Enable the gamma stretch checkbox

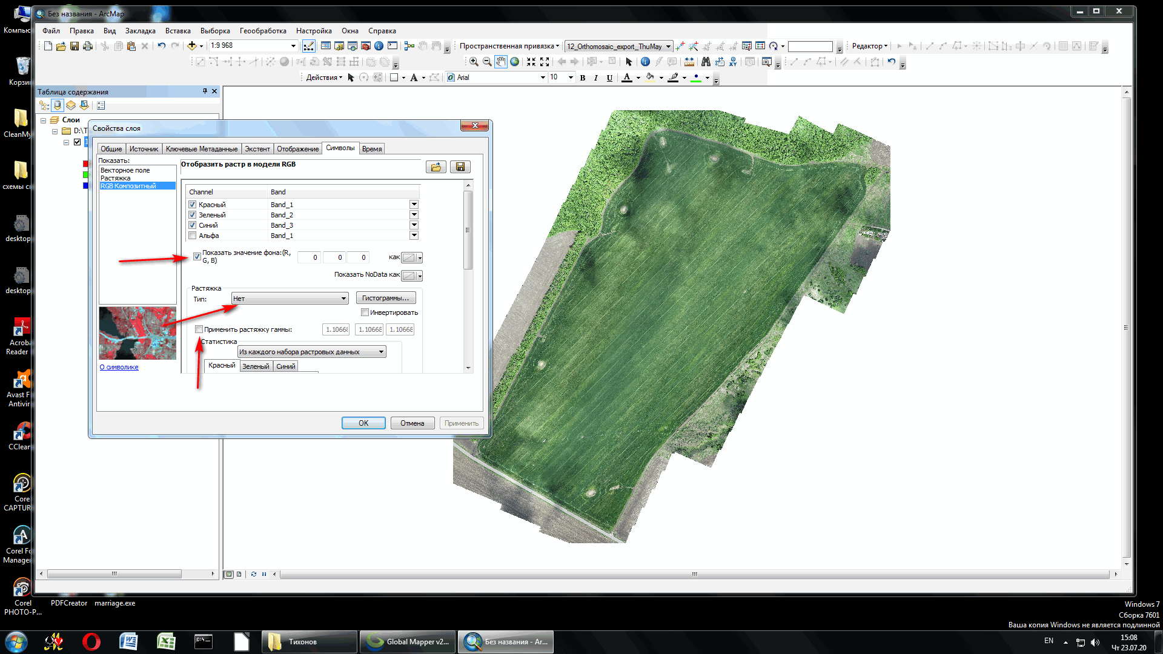point(199,329)
